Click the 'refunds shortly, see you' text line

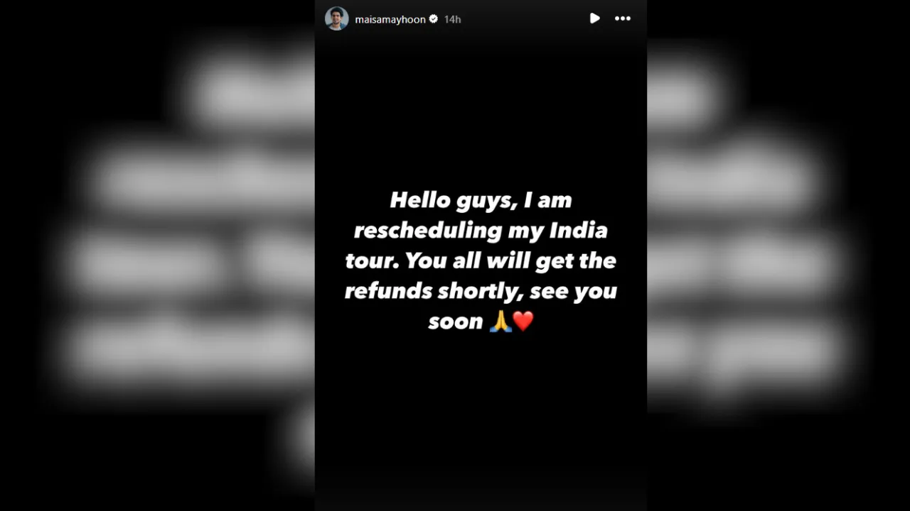[481, 292]
